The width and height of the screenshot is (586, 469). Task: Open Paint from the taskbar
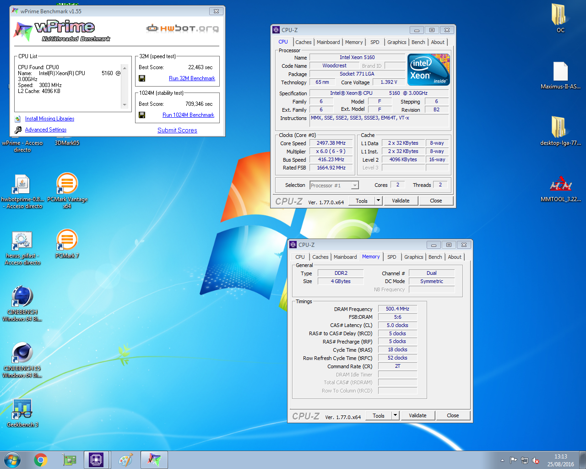(x=125, y=460)
